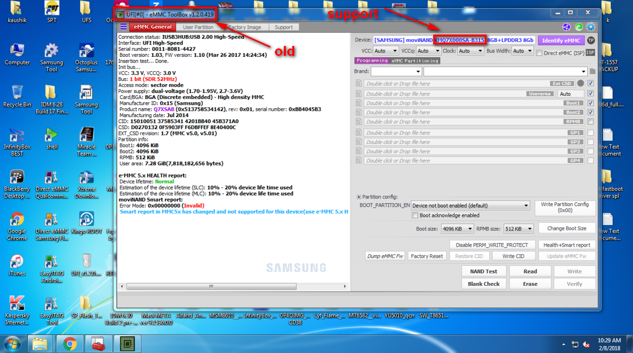Click the Userarea Auto size field
This screenshot has width=633, height=353.
pos(571,93)
